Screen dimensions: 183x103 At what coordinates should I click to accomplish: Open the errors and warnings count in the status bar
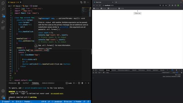click(19, 102)
